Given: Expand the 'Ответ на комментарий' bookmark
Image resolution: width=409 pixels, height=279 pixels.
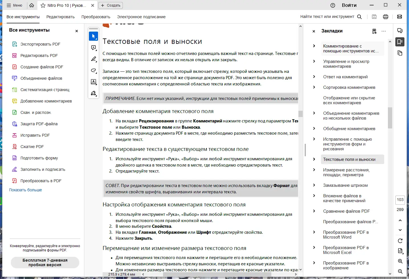Looking at the screenshot, I should click(314, 77).
